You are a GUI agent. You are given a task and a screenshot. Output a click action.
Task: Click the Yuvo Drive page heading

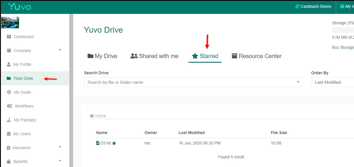tap(103, 30)
